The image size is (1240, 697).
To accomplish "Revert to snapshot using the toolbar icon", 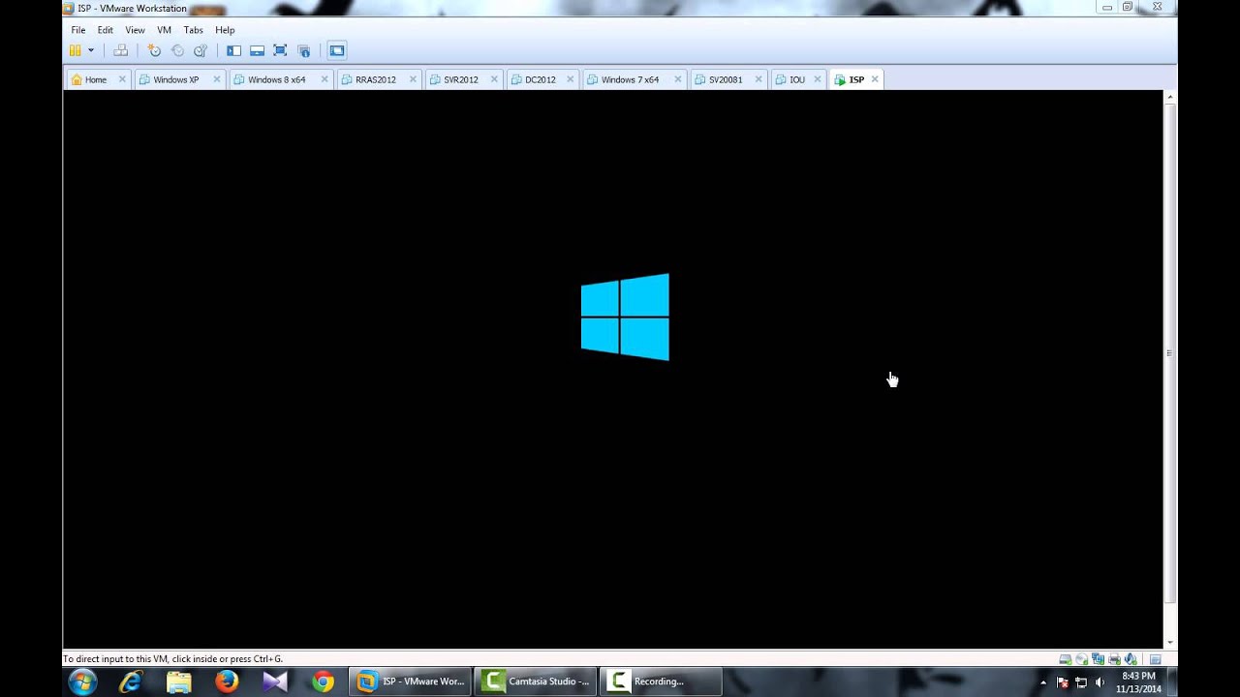I will pyautogui.click(x=177, y=50).
